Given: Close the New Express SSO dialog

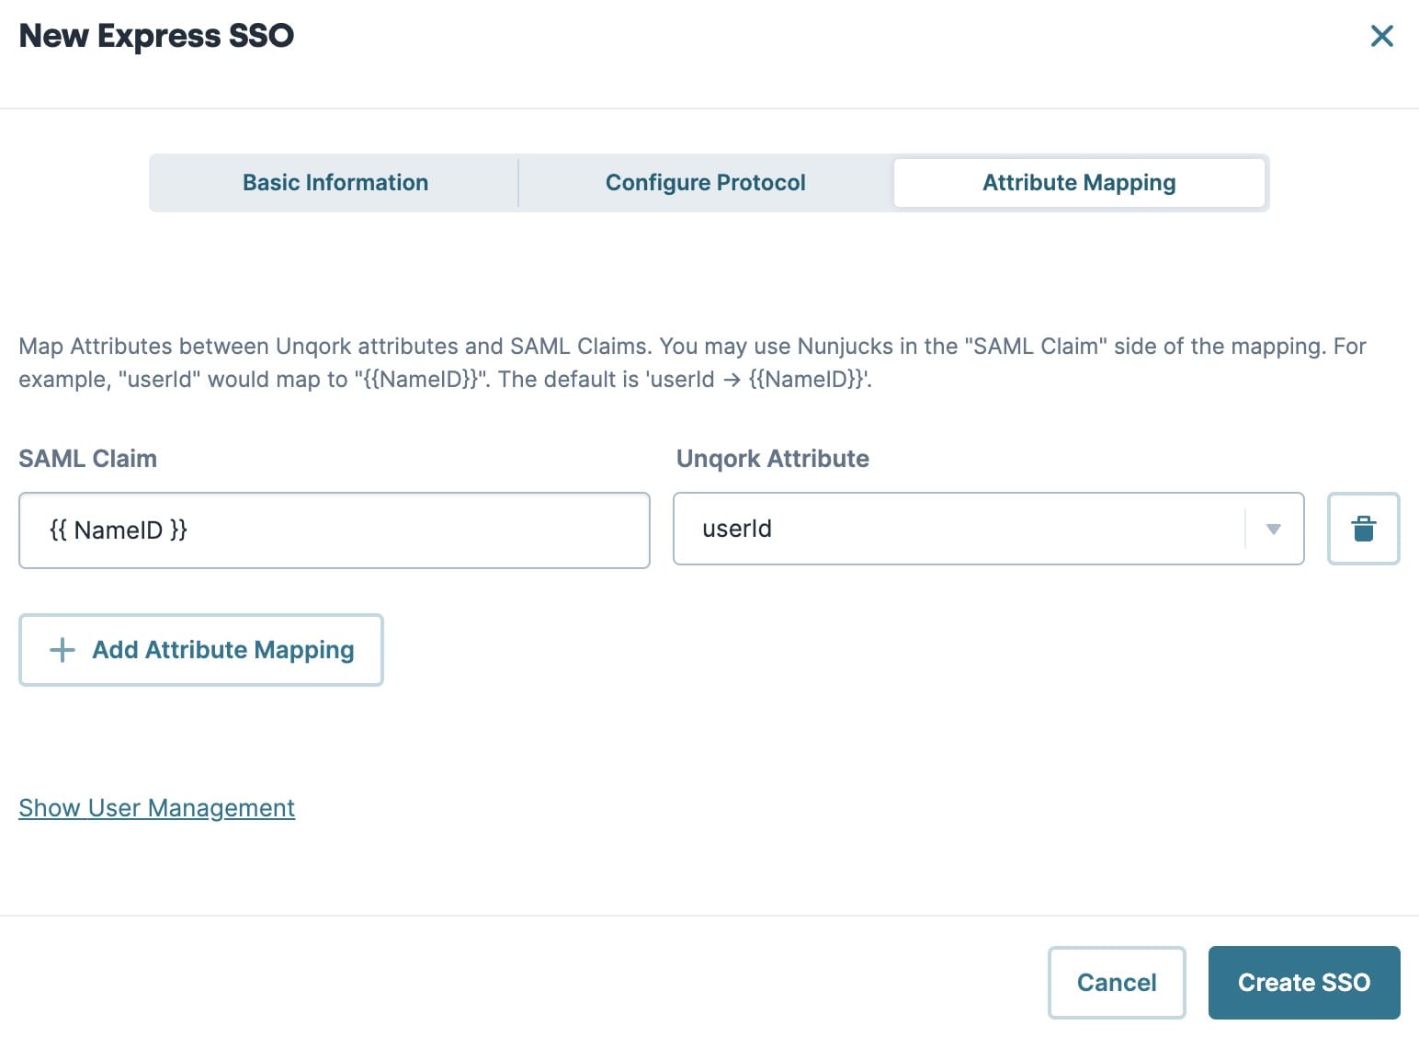Looking at the screenshot, I should (1381, 36).
